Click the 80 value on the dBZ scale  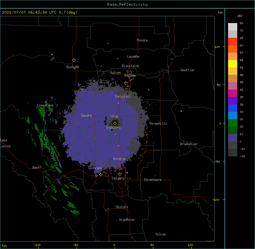point(241,23)
